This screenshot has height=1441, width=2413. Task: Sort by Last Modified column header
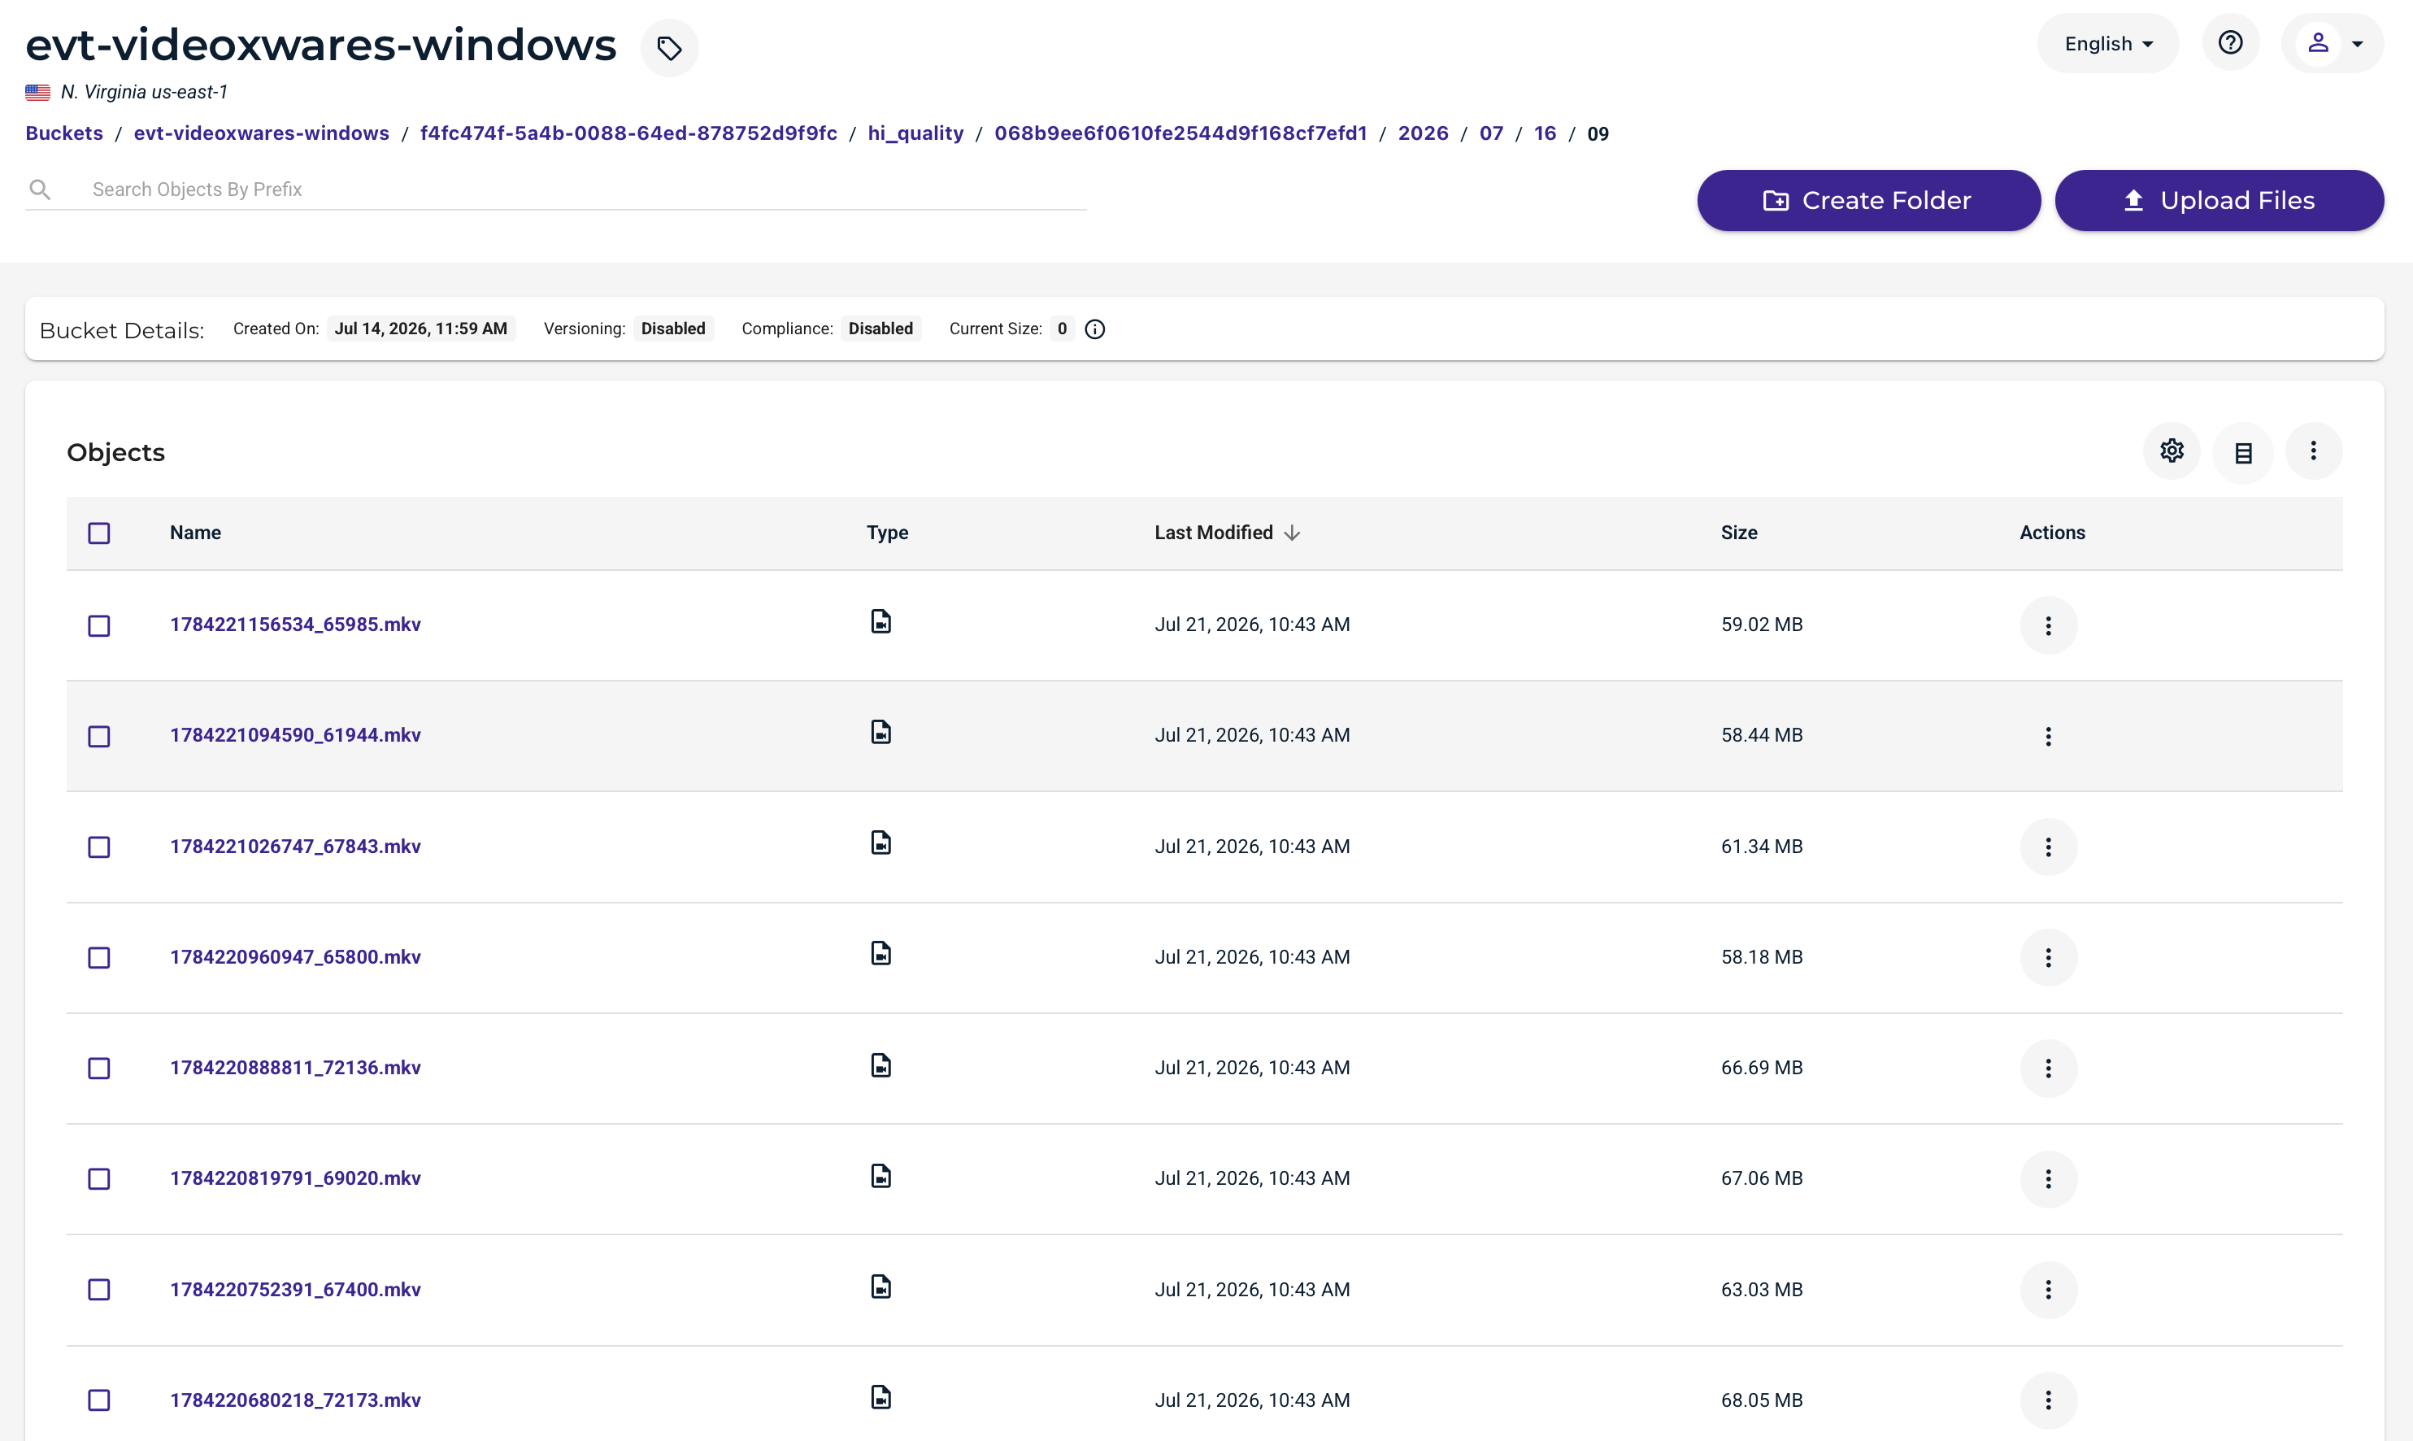pos(1227,532)
